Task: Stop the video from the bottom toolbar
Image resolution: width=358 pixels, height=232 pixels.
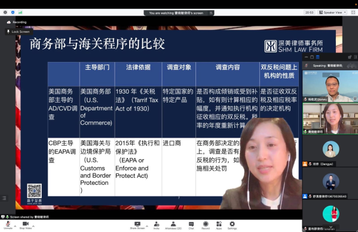Action: tap(26, 225)
